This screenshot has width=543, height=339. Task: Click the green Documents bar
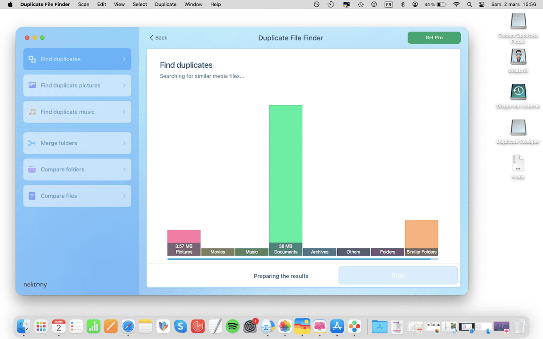coord(286,174)
